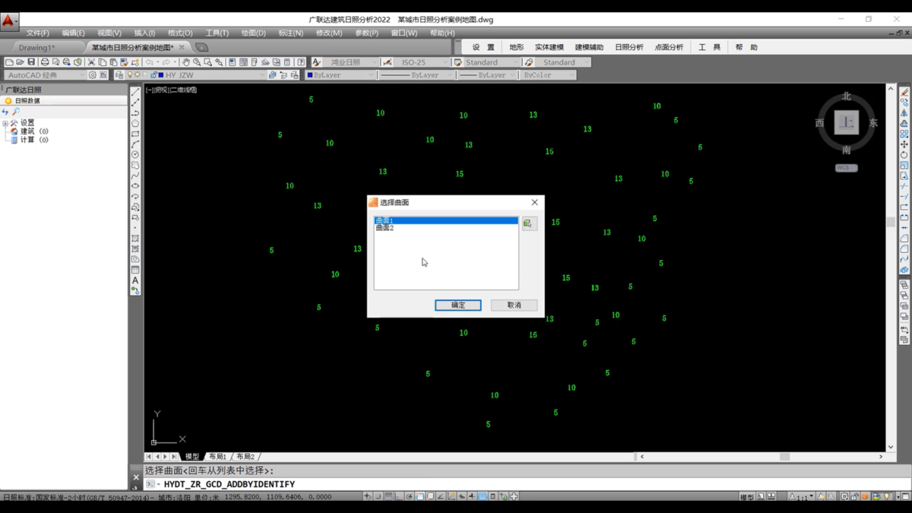Viewport: 912px width, 513px height.
Task: Click the search icon in the sunlight panel
Action: click(x=16, y=112)
